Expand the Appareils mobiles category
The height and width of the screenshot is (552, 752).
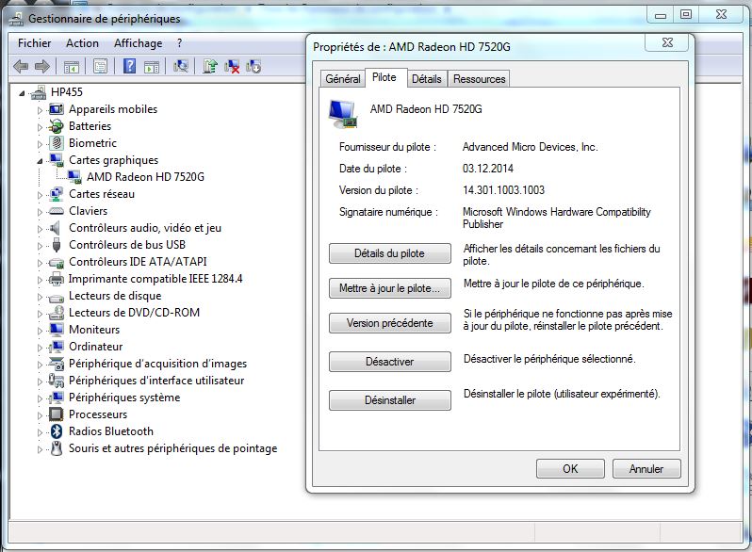click(40, 110)
